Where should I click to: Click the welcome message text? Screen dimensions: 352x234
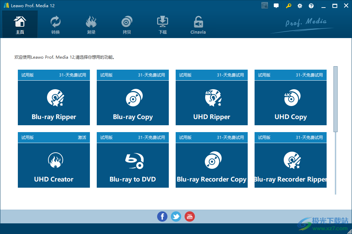point(64,57)
